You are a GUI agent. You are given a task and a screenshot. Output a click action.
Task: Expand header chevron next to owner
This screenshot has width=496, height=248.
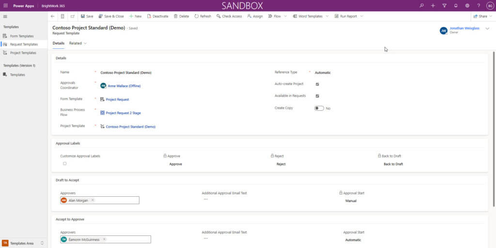tap(487, 29)
